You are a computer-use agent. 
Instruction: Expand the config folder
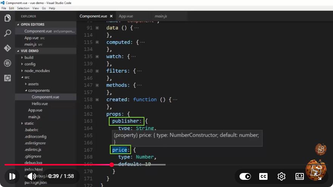pyautogui.click(x=22, y=64)
